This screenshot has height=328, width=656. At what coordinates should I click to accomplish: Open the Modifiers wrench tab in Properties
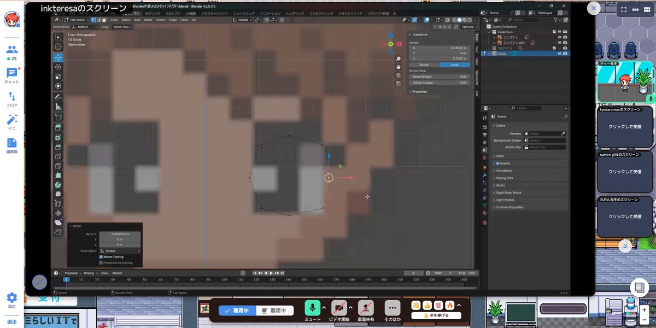click(485, 174)
